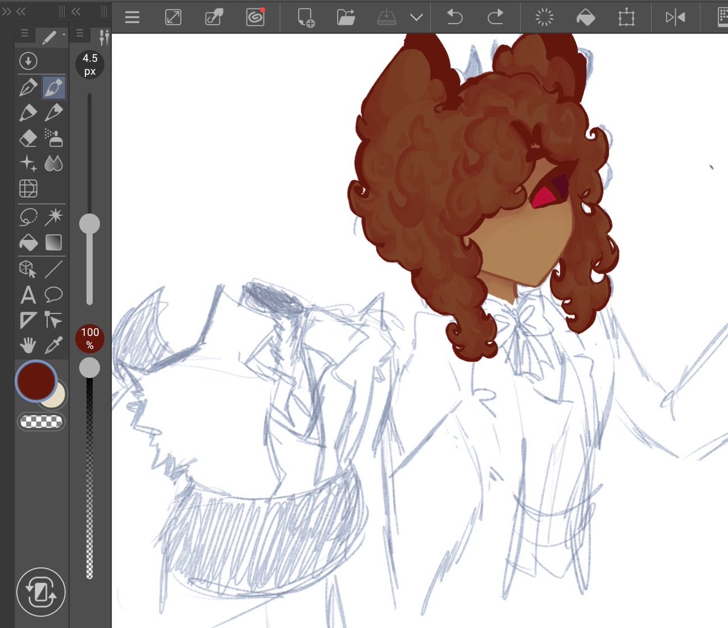
Task: Select the text tool
Action: click(28, 295)
